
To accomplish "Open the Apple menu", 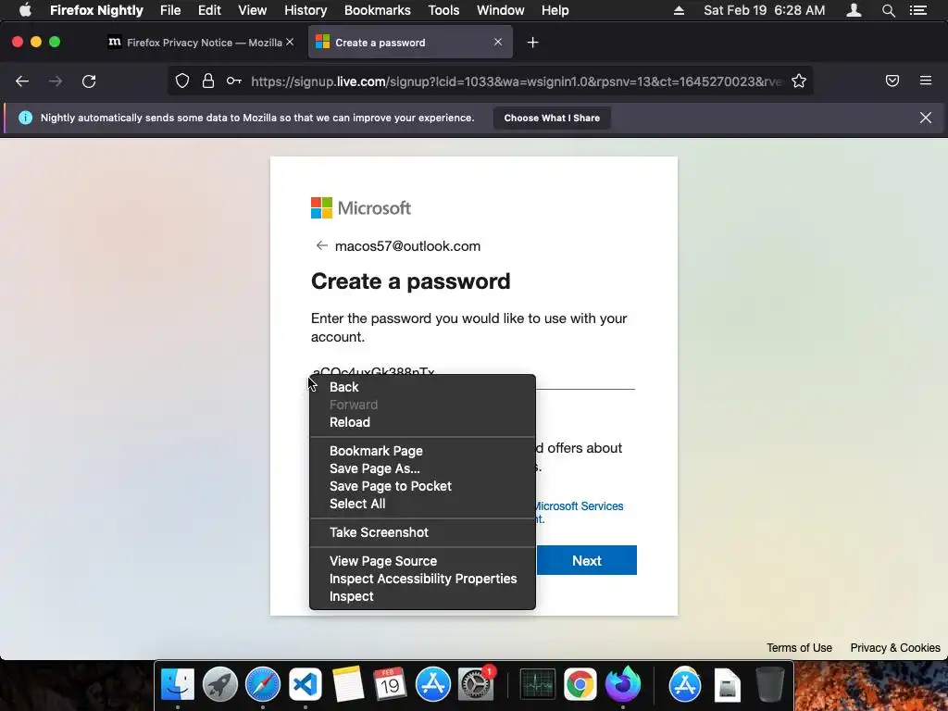I will 25,10.
